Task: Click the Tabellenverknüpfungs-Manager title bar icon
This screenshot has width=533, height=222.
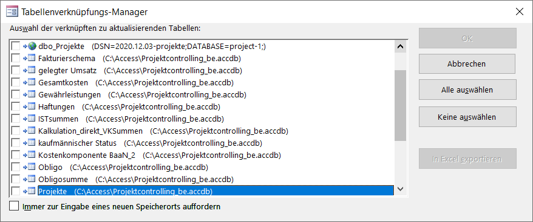Action: [x=12, y=12]
